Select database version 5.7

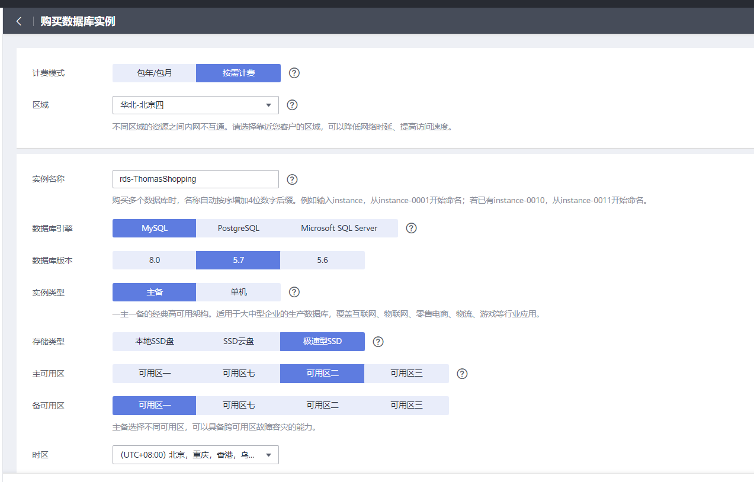(x=238, y=260)
